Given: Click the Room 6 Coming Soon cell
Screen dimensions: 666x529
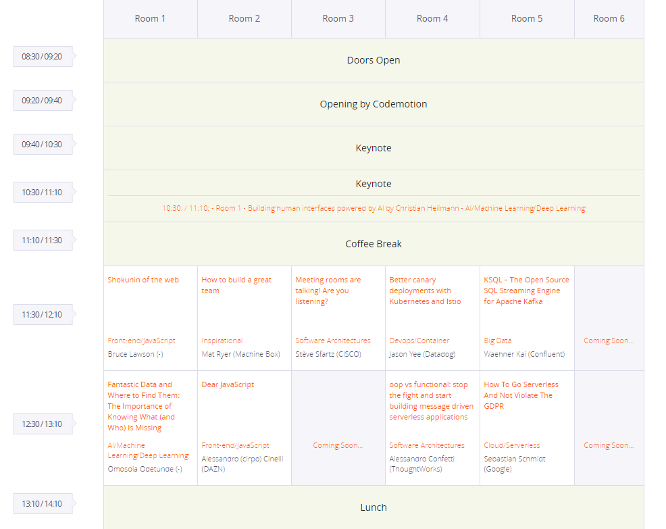Looking at the screenshot, I should pyautogui.click(x=609, y=341).
